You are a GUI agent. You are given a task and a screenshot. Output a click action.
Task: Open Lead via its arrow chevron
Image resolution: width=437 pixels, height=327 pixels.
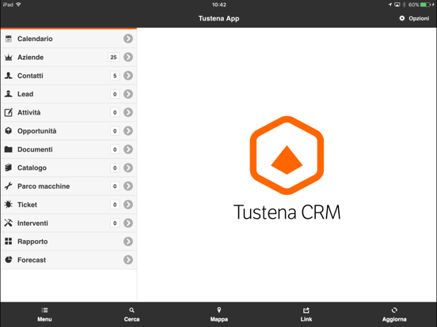(x=128, y=94)
